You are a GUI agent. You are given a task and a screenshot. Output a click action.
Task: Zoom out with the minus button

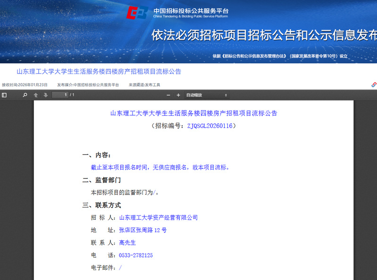(x=168, y=95)
